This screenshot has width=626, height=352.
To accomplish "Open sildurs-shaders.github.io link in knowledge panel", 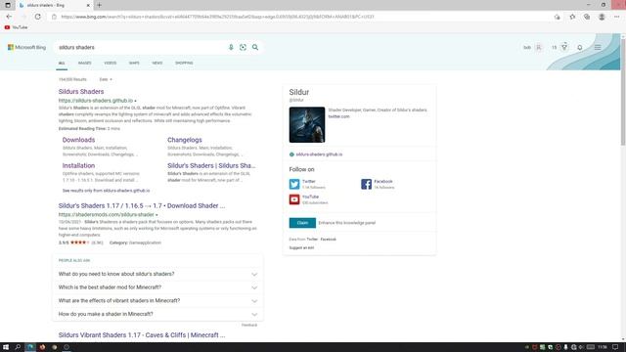I will coord(319,154).
